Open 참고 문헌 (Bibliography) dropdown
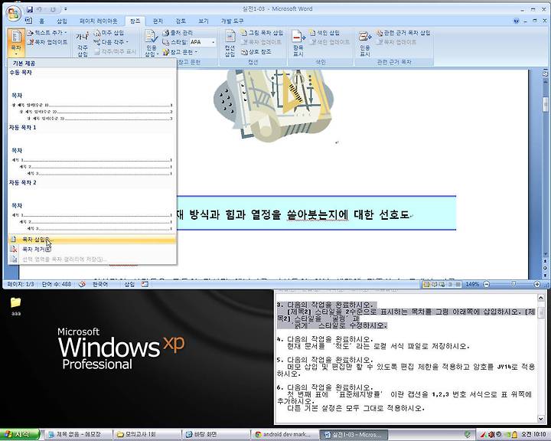 point(180,52)
